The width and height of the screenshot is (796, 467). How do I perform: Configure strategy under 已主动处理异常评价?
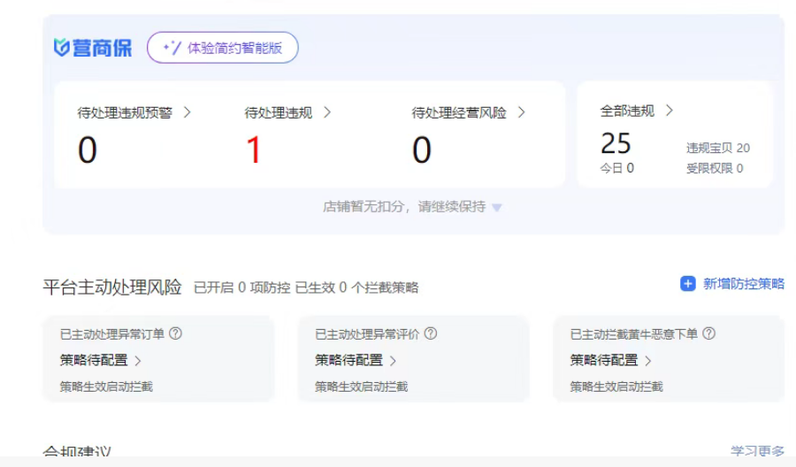tap(356, 360)
